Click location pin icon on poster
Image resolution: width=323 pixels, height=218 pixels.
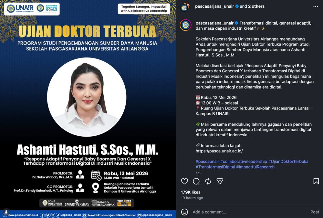pyautogui.click(x=95, y=188)
